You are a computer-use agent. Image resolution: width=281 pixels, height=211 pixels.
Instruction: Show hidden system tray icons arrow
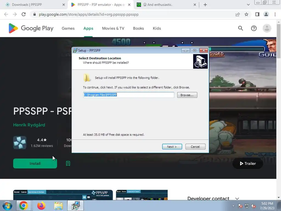coord(233,206)
